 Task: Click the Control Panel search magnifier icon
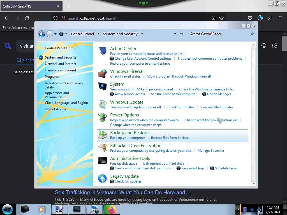pyautogui.click(x=252, y=34)
